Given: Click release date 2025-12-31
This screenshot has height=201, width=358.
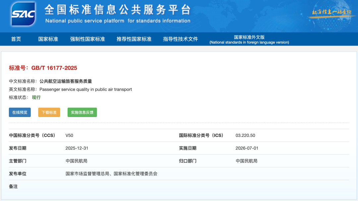Looking at the screenshot, I should 77,148.
